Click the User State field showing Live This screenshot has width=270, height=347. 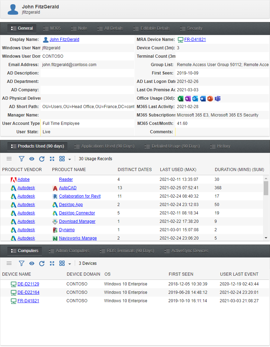tap(87, 132)
